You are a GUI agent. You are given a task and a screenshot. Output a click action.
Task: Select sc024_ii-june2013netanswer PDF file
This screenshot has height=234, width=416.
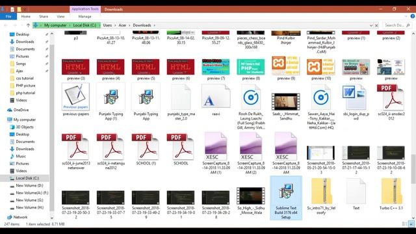pyautogui.click(x=75, y=146)
